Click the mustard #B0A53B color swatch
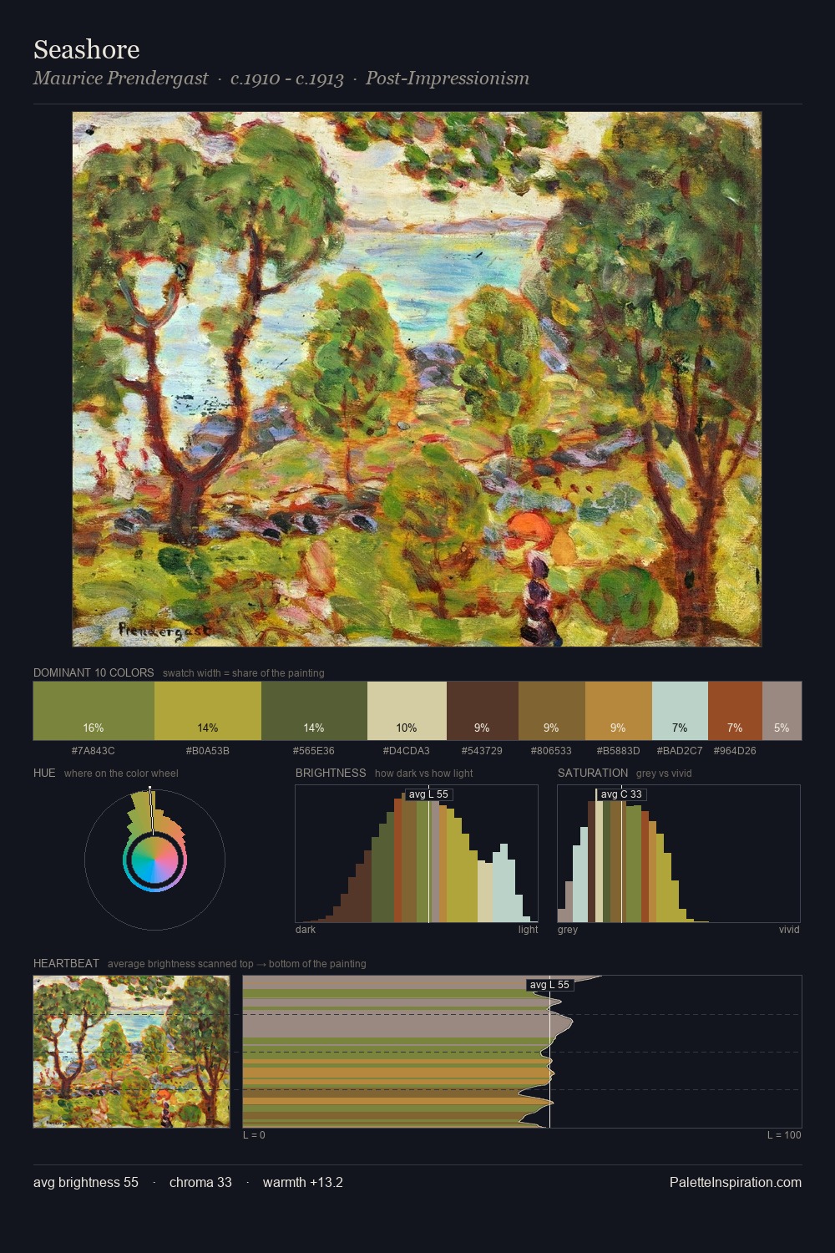The height and width of the screenshot is (1253, 835). pyautogui.click(x=208, y=711)
